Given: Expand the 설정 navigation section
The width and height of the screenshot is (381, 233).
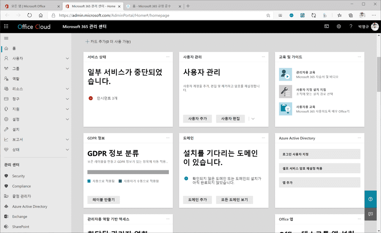Looking at the screenshot, I should (67, 119).
